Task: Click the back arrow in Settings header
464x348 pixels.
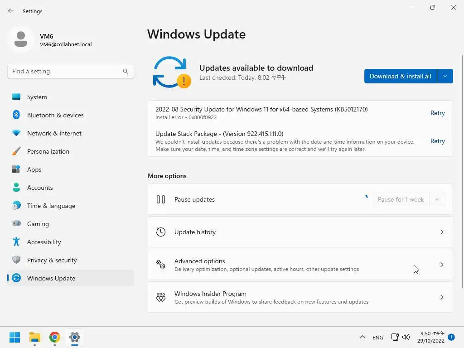Action: pyautogui.click(x=11, y=11)
